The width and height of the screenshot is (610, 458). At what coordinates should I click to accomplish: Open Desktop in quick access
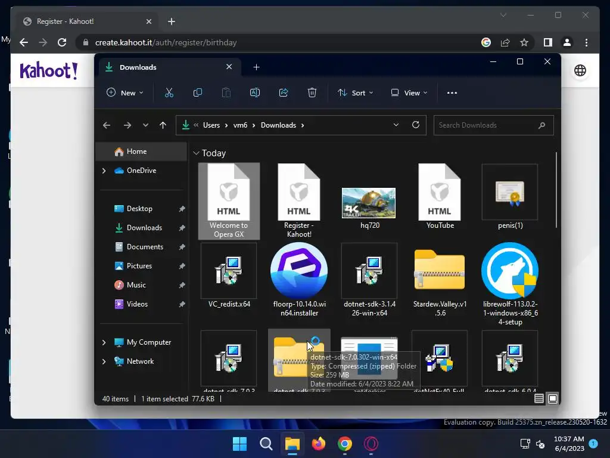(142, 209)
